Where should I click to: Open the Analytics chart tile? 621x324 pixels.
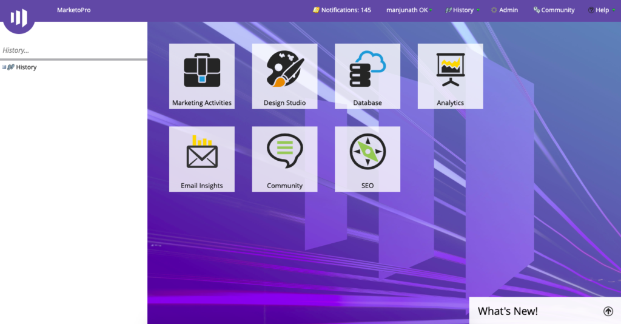(x=451, y=76)
